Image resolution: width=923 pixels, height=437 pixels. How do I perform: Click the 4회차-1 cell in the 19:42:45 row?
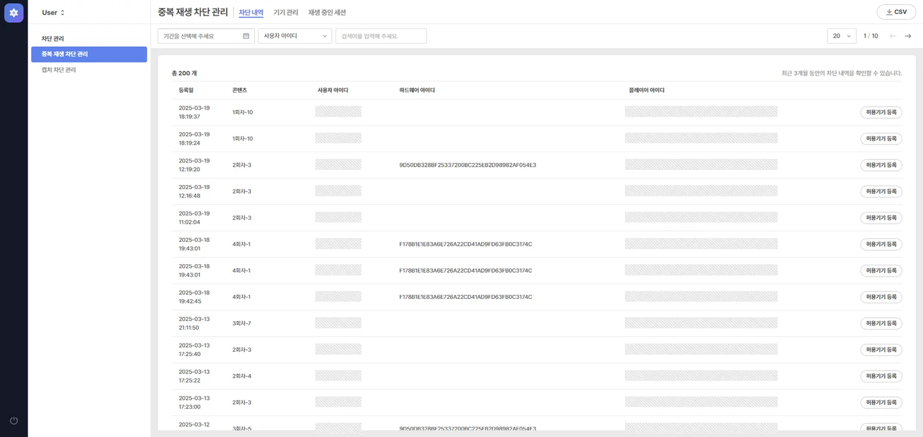(241, 297)
